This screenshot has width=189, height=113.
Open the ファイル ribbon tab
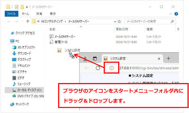(12, 14)
